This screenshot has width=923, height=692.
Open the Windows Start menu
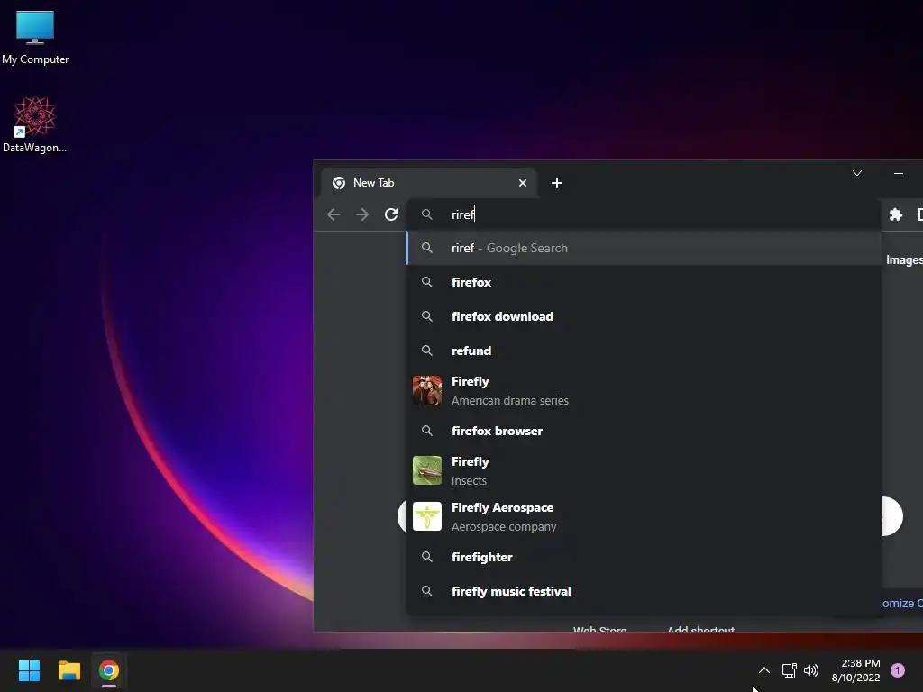point(29,670)
